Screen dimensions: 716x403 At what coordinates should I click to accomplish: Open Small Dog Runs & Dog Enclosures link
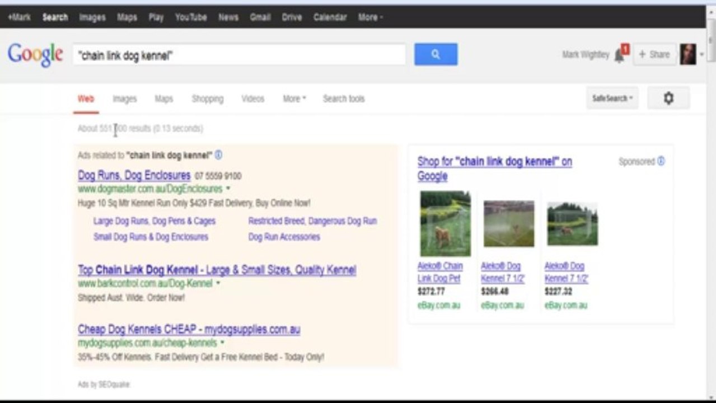click(x=151, y=237)
